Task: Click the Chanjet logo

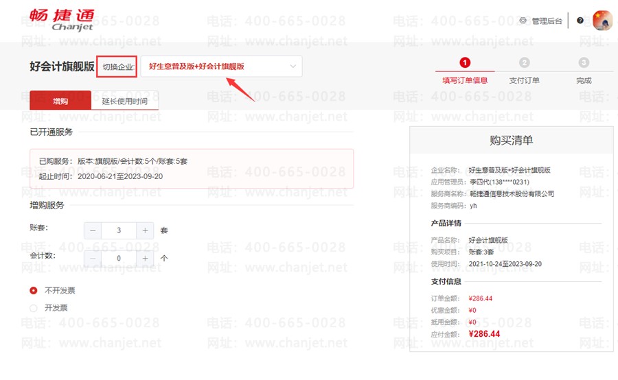Action: [x=62, y=20]
